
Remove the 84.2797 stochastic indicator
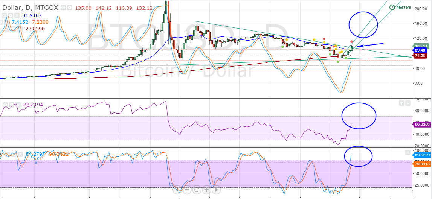pos(20,154)
